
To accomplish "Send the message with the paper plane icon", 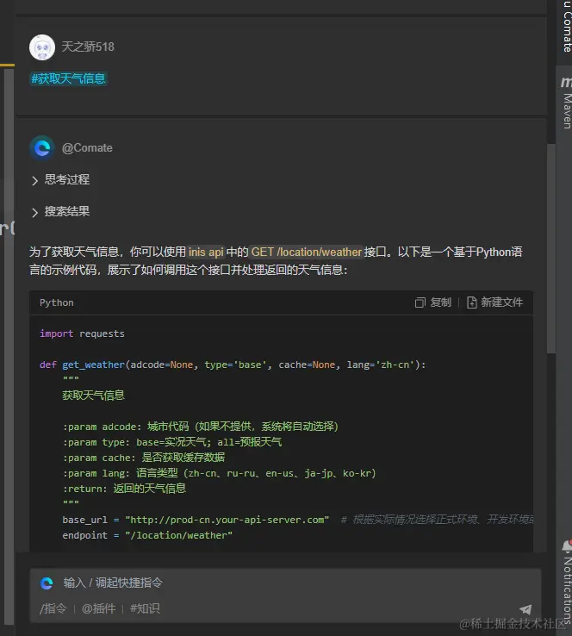I will coord(525,608).
